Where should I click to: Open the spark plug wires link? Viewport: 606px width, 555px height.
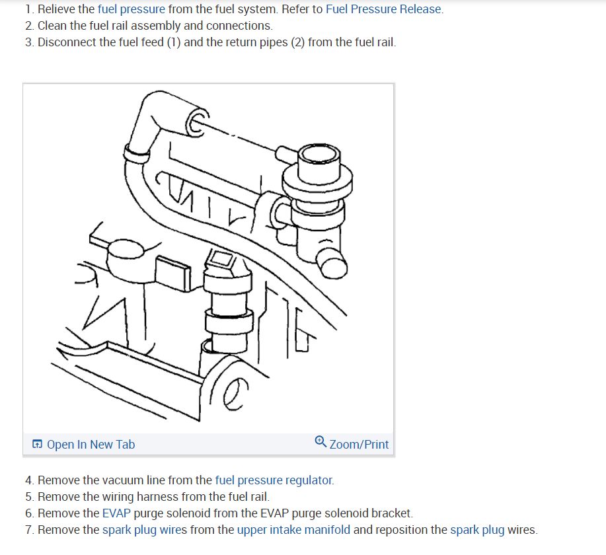[145, 529]
